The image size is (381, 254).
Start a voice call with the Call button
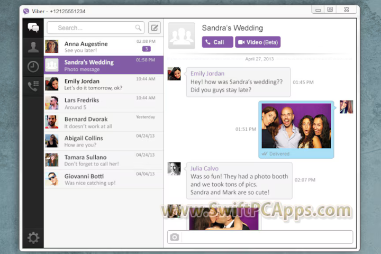click(x=217, y=42)
